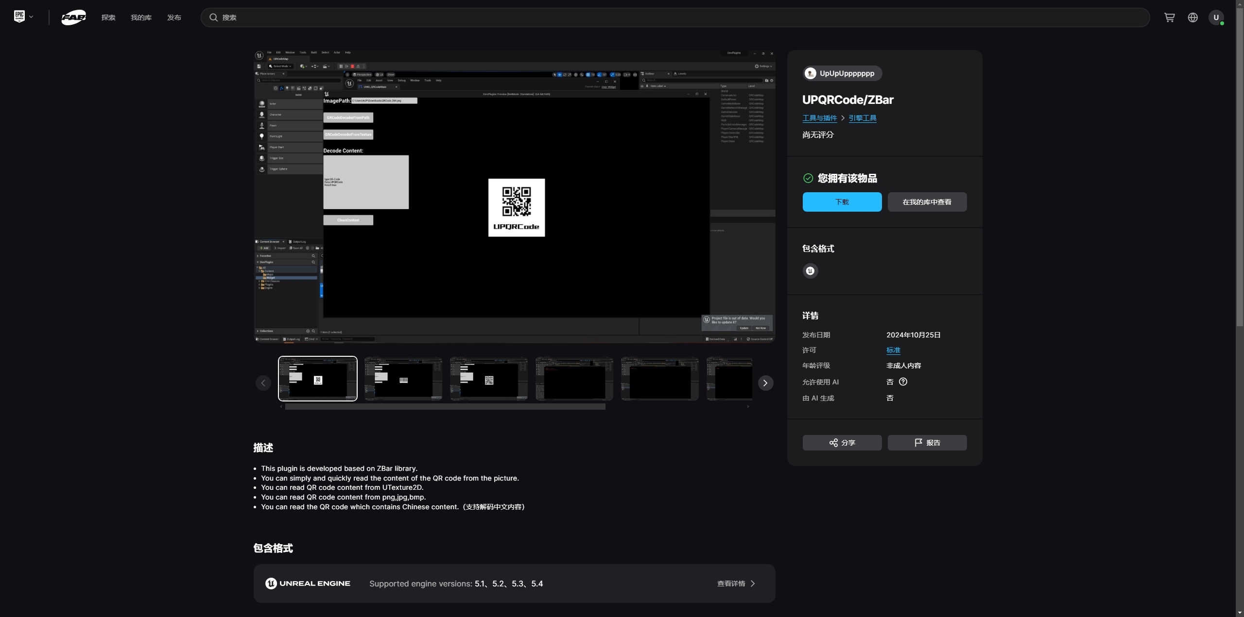Click the AI usage help icon
1244x617 pixels.
[903, 382]
